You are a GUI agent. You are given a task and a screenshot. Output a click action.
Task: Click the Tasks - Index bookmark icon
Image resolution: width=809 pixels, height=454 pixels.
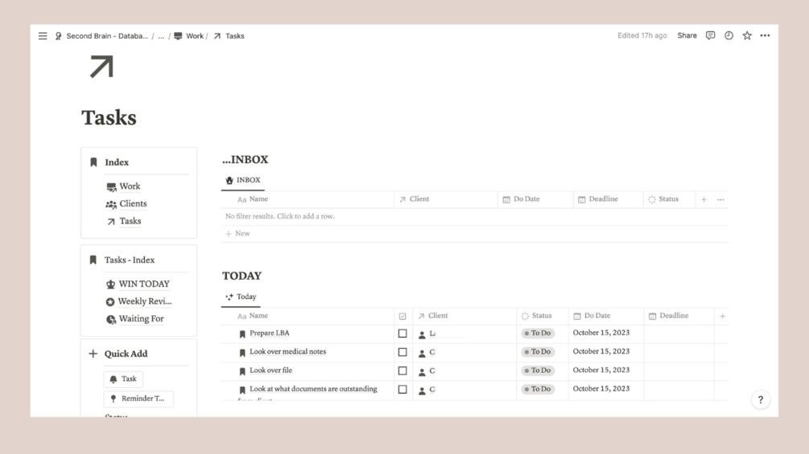click(x=93, y=260)
